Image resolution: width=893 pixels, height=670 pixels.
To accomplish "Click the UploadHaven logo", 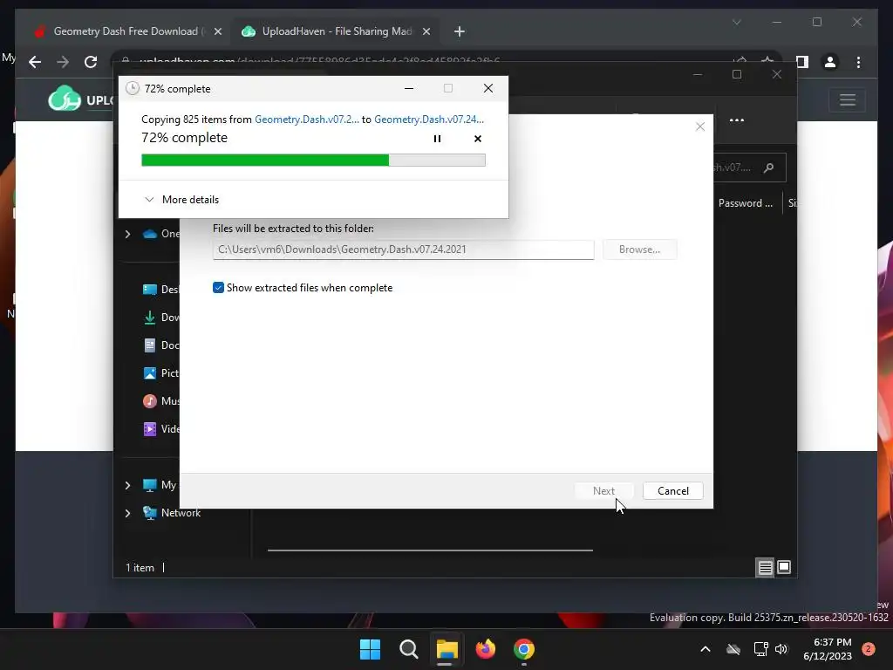I will click(81, 99).
